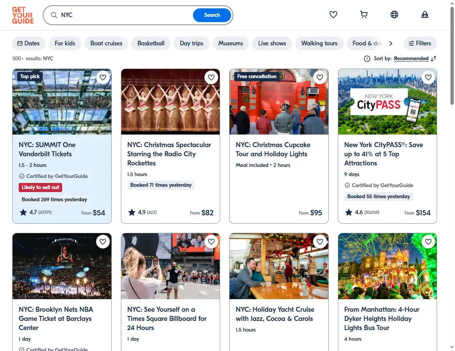Screen dimensions: 455x351
Task: Open the Filters panel
Action: tap(420, 43)
